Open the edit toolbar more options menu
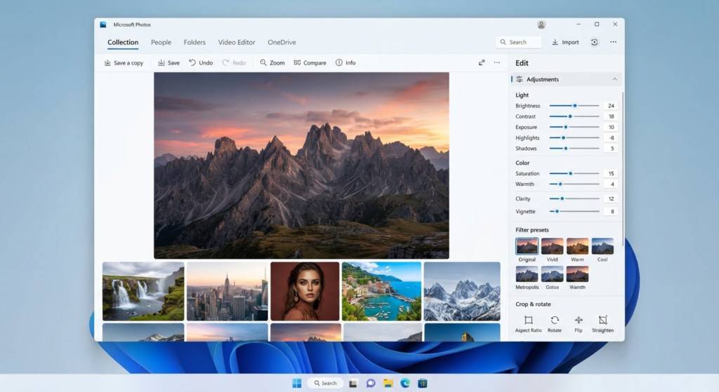 point(497,62)
